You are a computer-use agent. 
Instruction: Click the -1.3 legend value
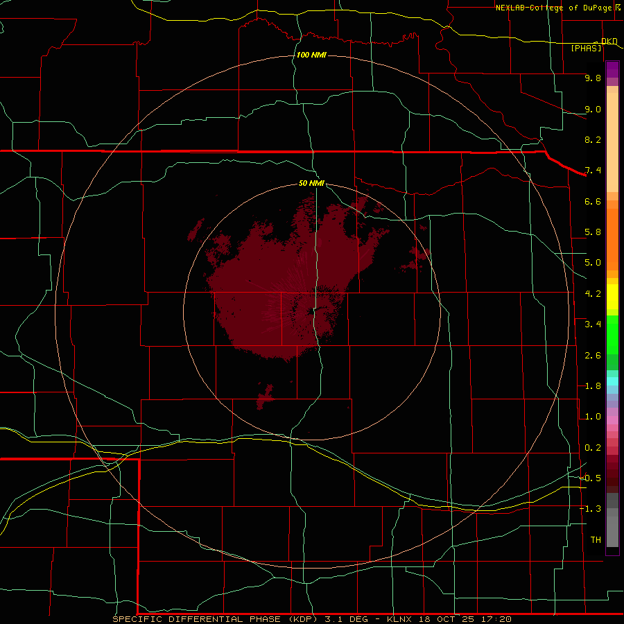pyautogui.click(x=590, y=509)
